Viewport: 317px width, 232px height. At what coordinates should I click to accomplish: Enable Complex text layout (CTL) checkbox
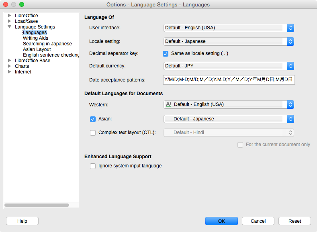tap(93, 133)
